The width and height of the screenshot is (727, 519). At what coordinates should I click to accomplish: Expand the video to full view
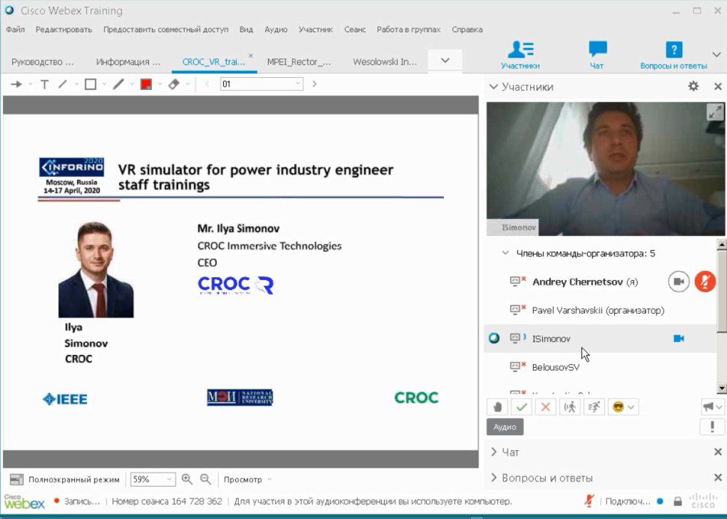click(714, 112)
